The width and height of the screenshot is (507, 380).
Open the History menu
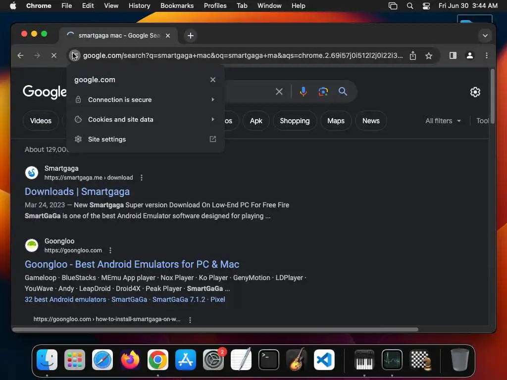click(x=139, y=5)
